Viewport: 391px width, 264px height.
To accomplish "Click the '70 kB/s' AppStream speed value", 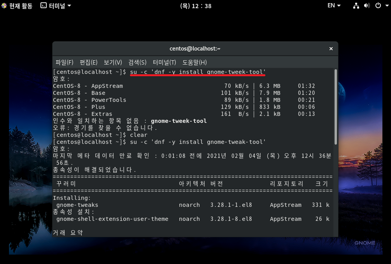I will tap(237, 86).
